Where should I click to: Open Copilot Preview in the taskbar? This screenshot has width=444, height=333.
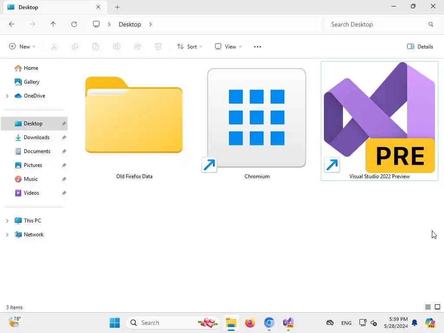[430, 323]
